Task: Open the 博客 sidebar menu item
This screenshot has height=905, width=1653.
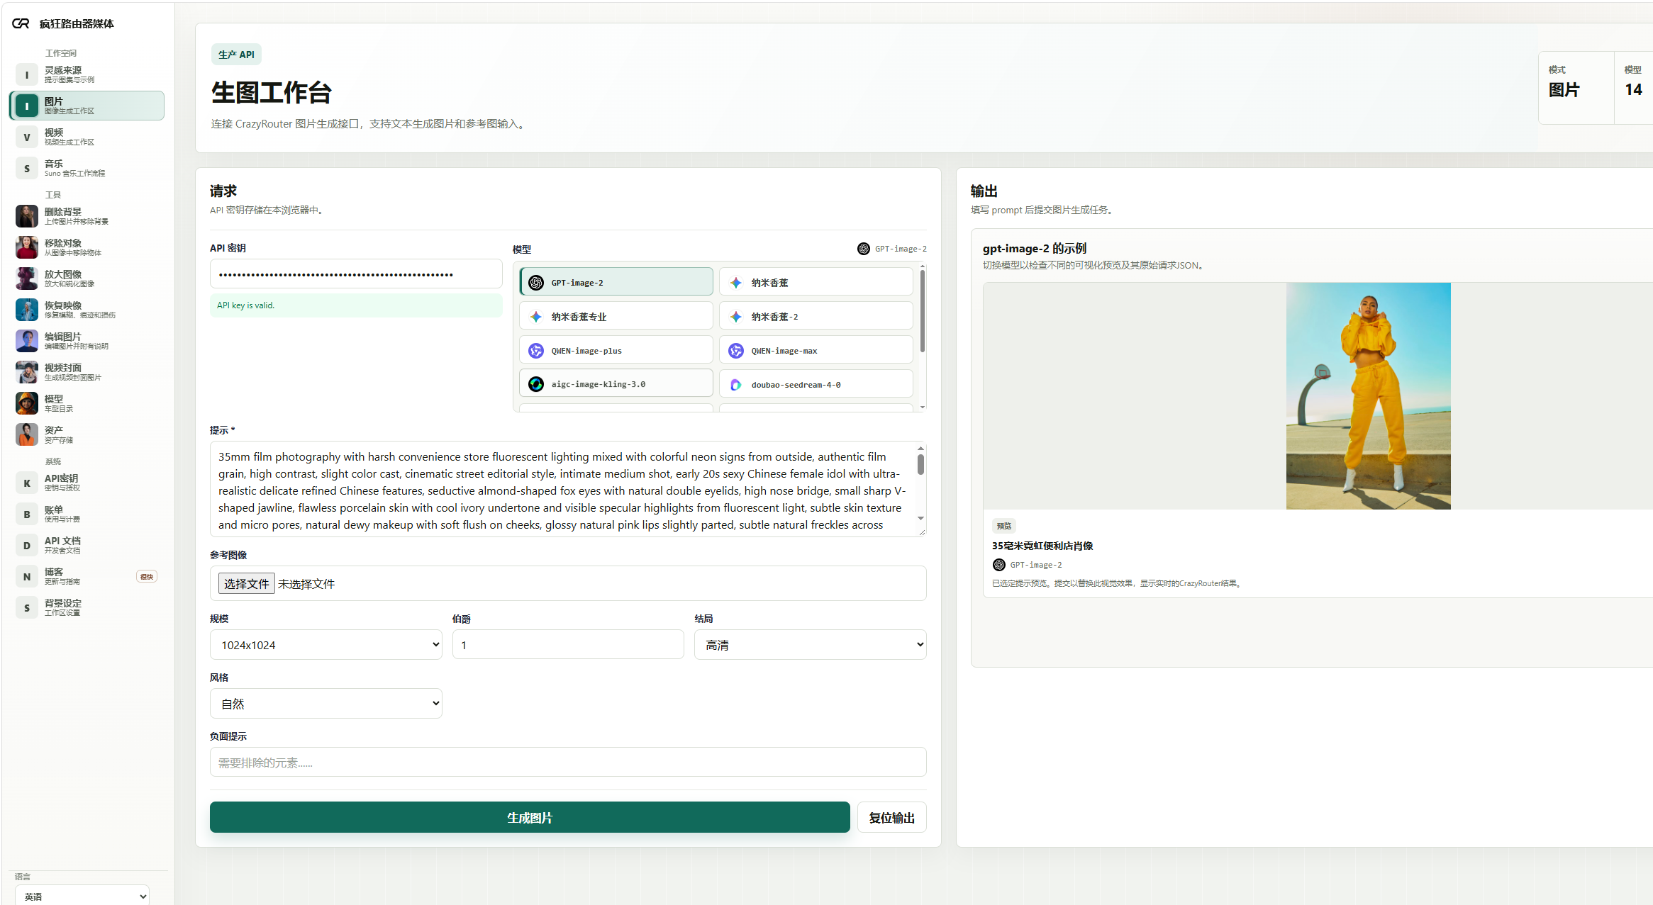Action: click(87, 576)
